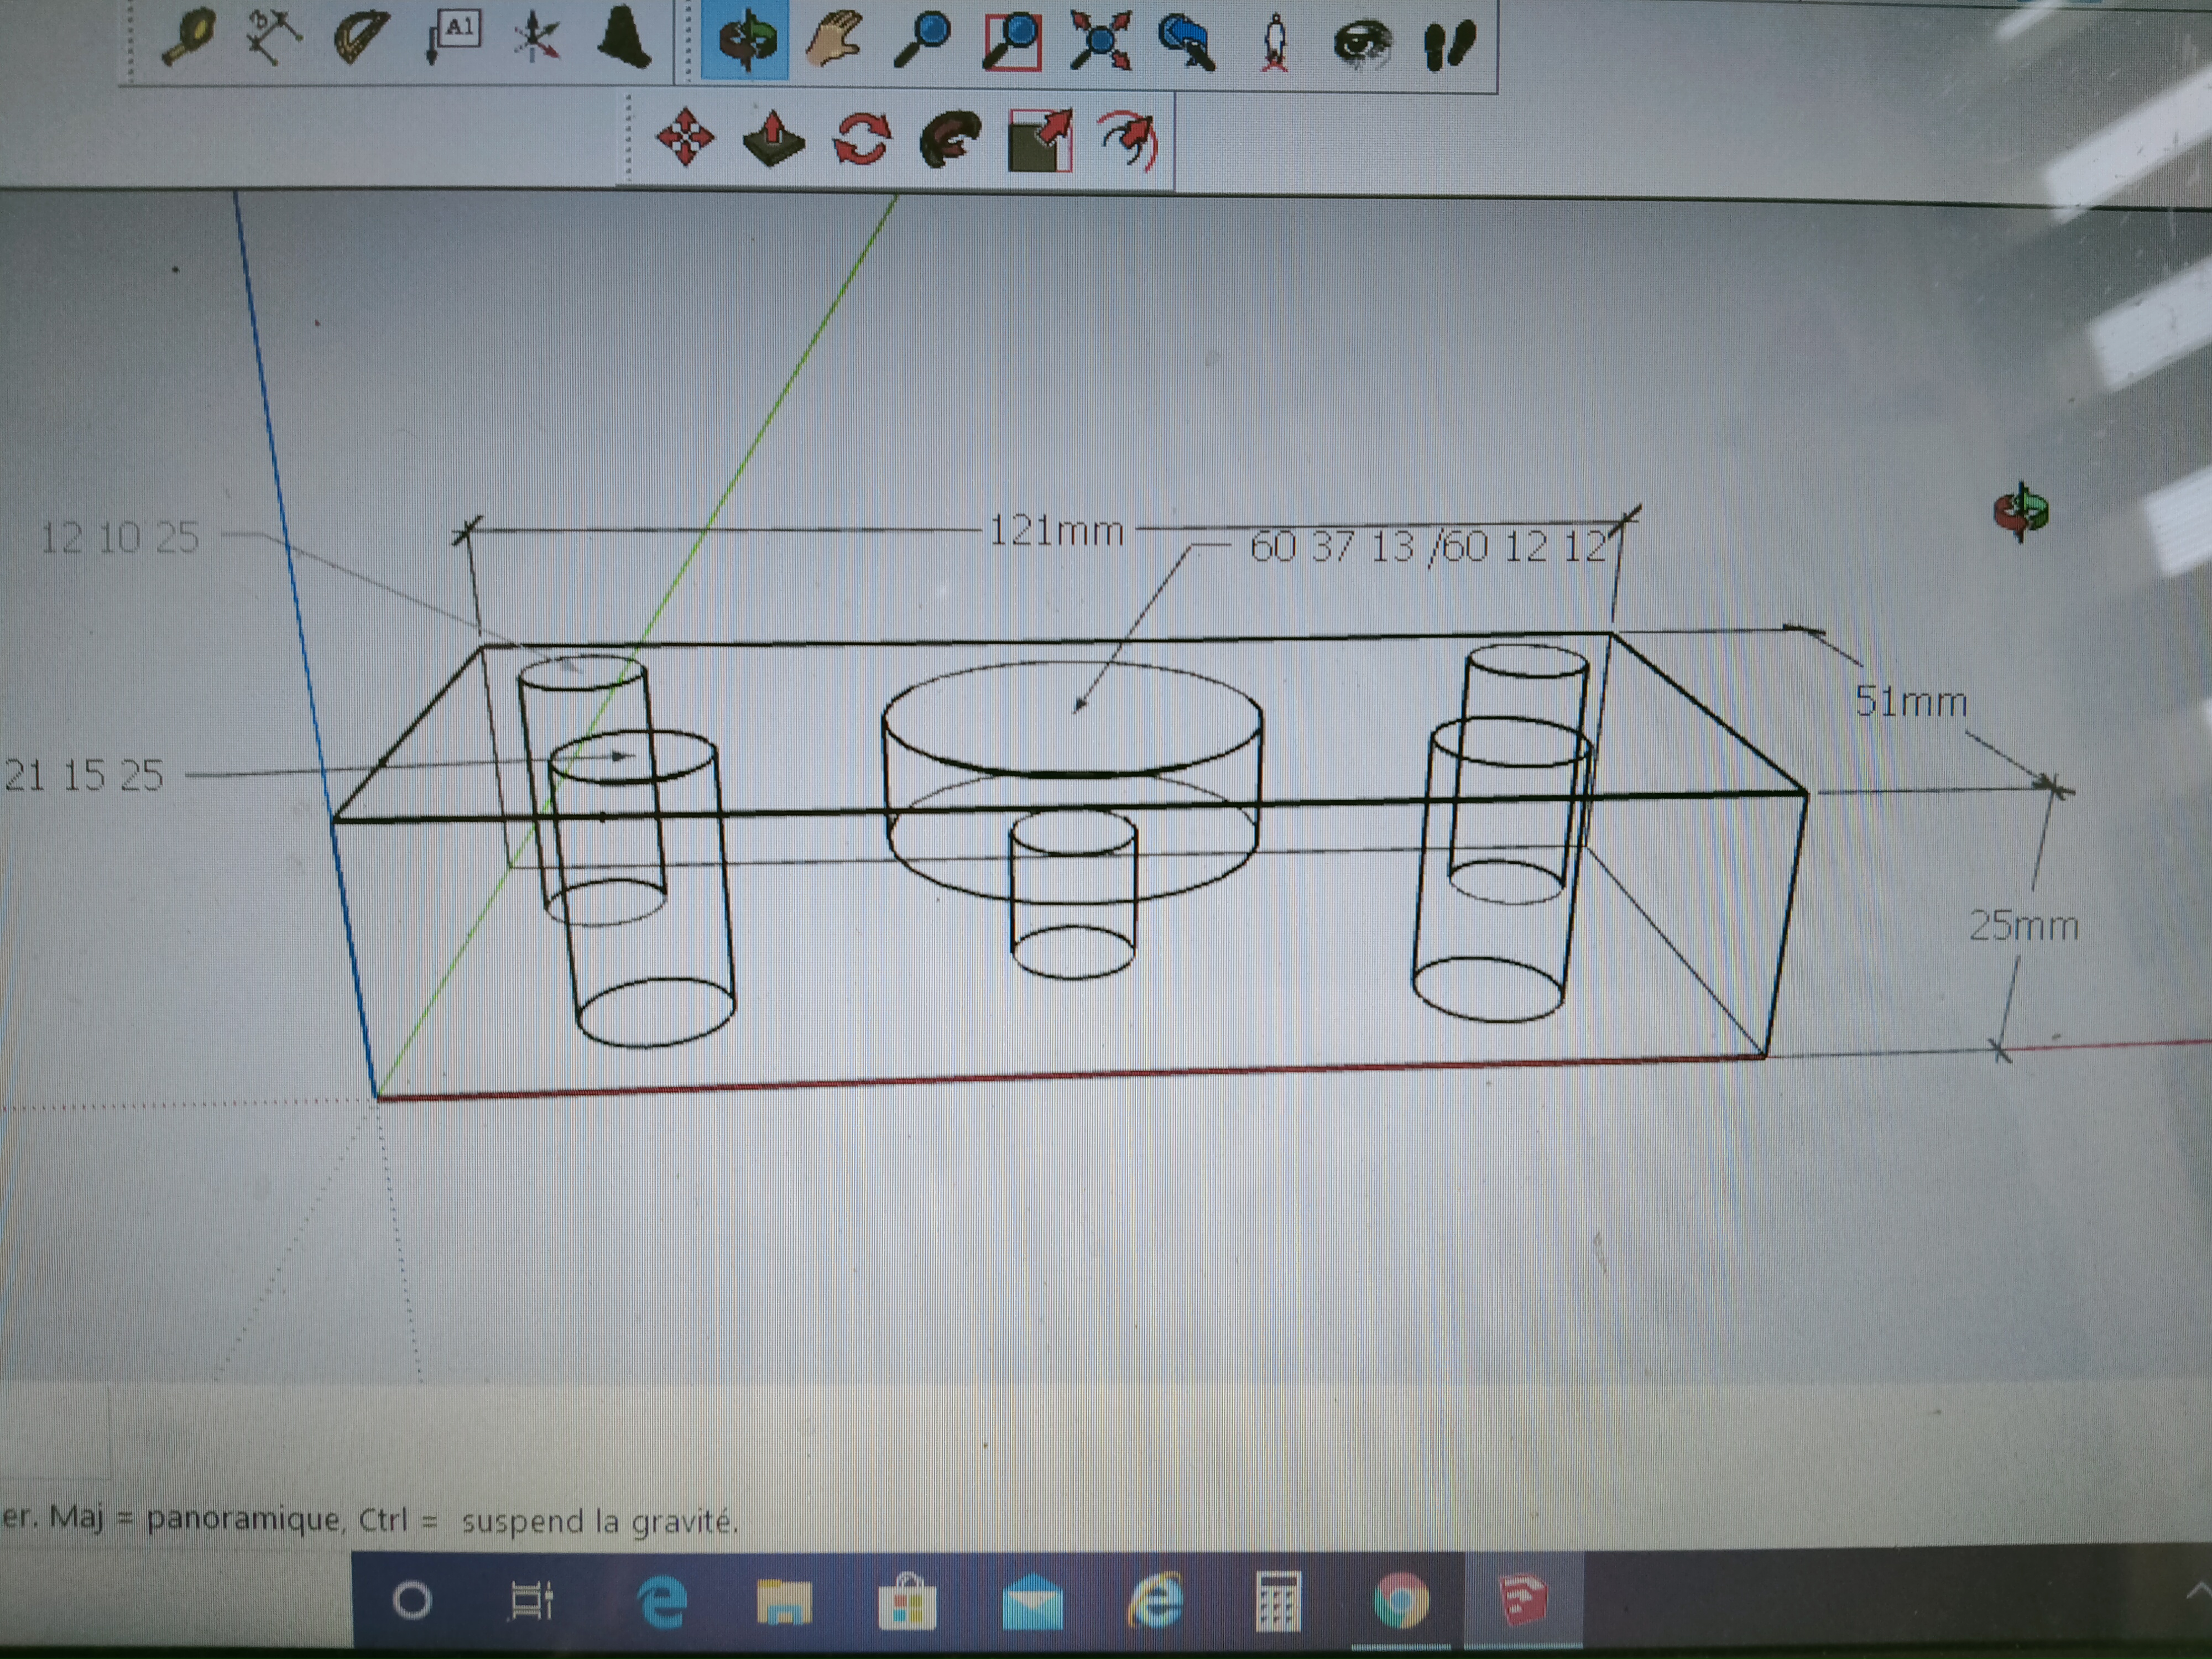Screen dimensions: 2212x1659
Task: Select the Protractor tool
Action: pyautogui.click(x=361, y=37)
